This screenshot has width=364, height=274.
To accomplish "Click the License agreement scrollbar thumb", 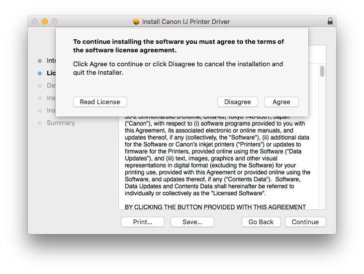I will pyautogui.click(x=322, y=71).
